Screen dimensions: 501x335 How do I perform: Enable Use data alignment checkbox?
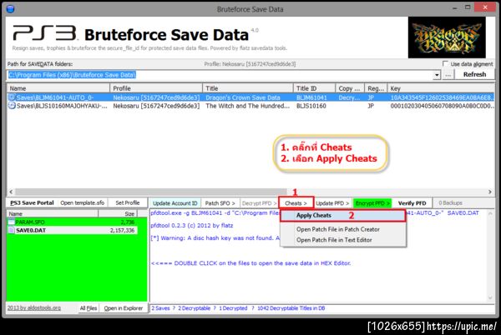445,63
